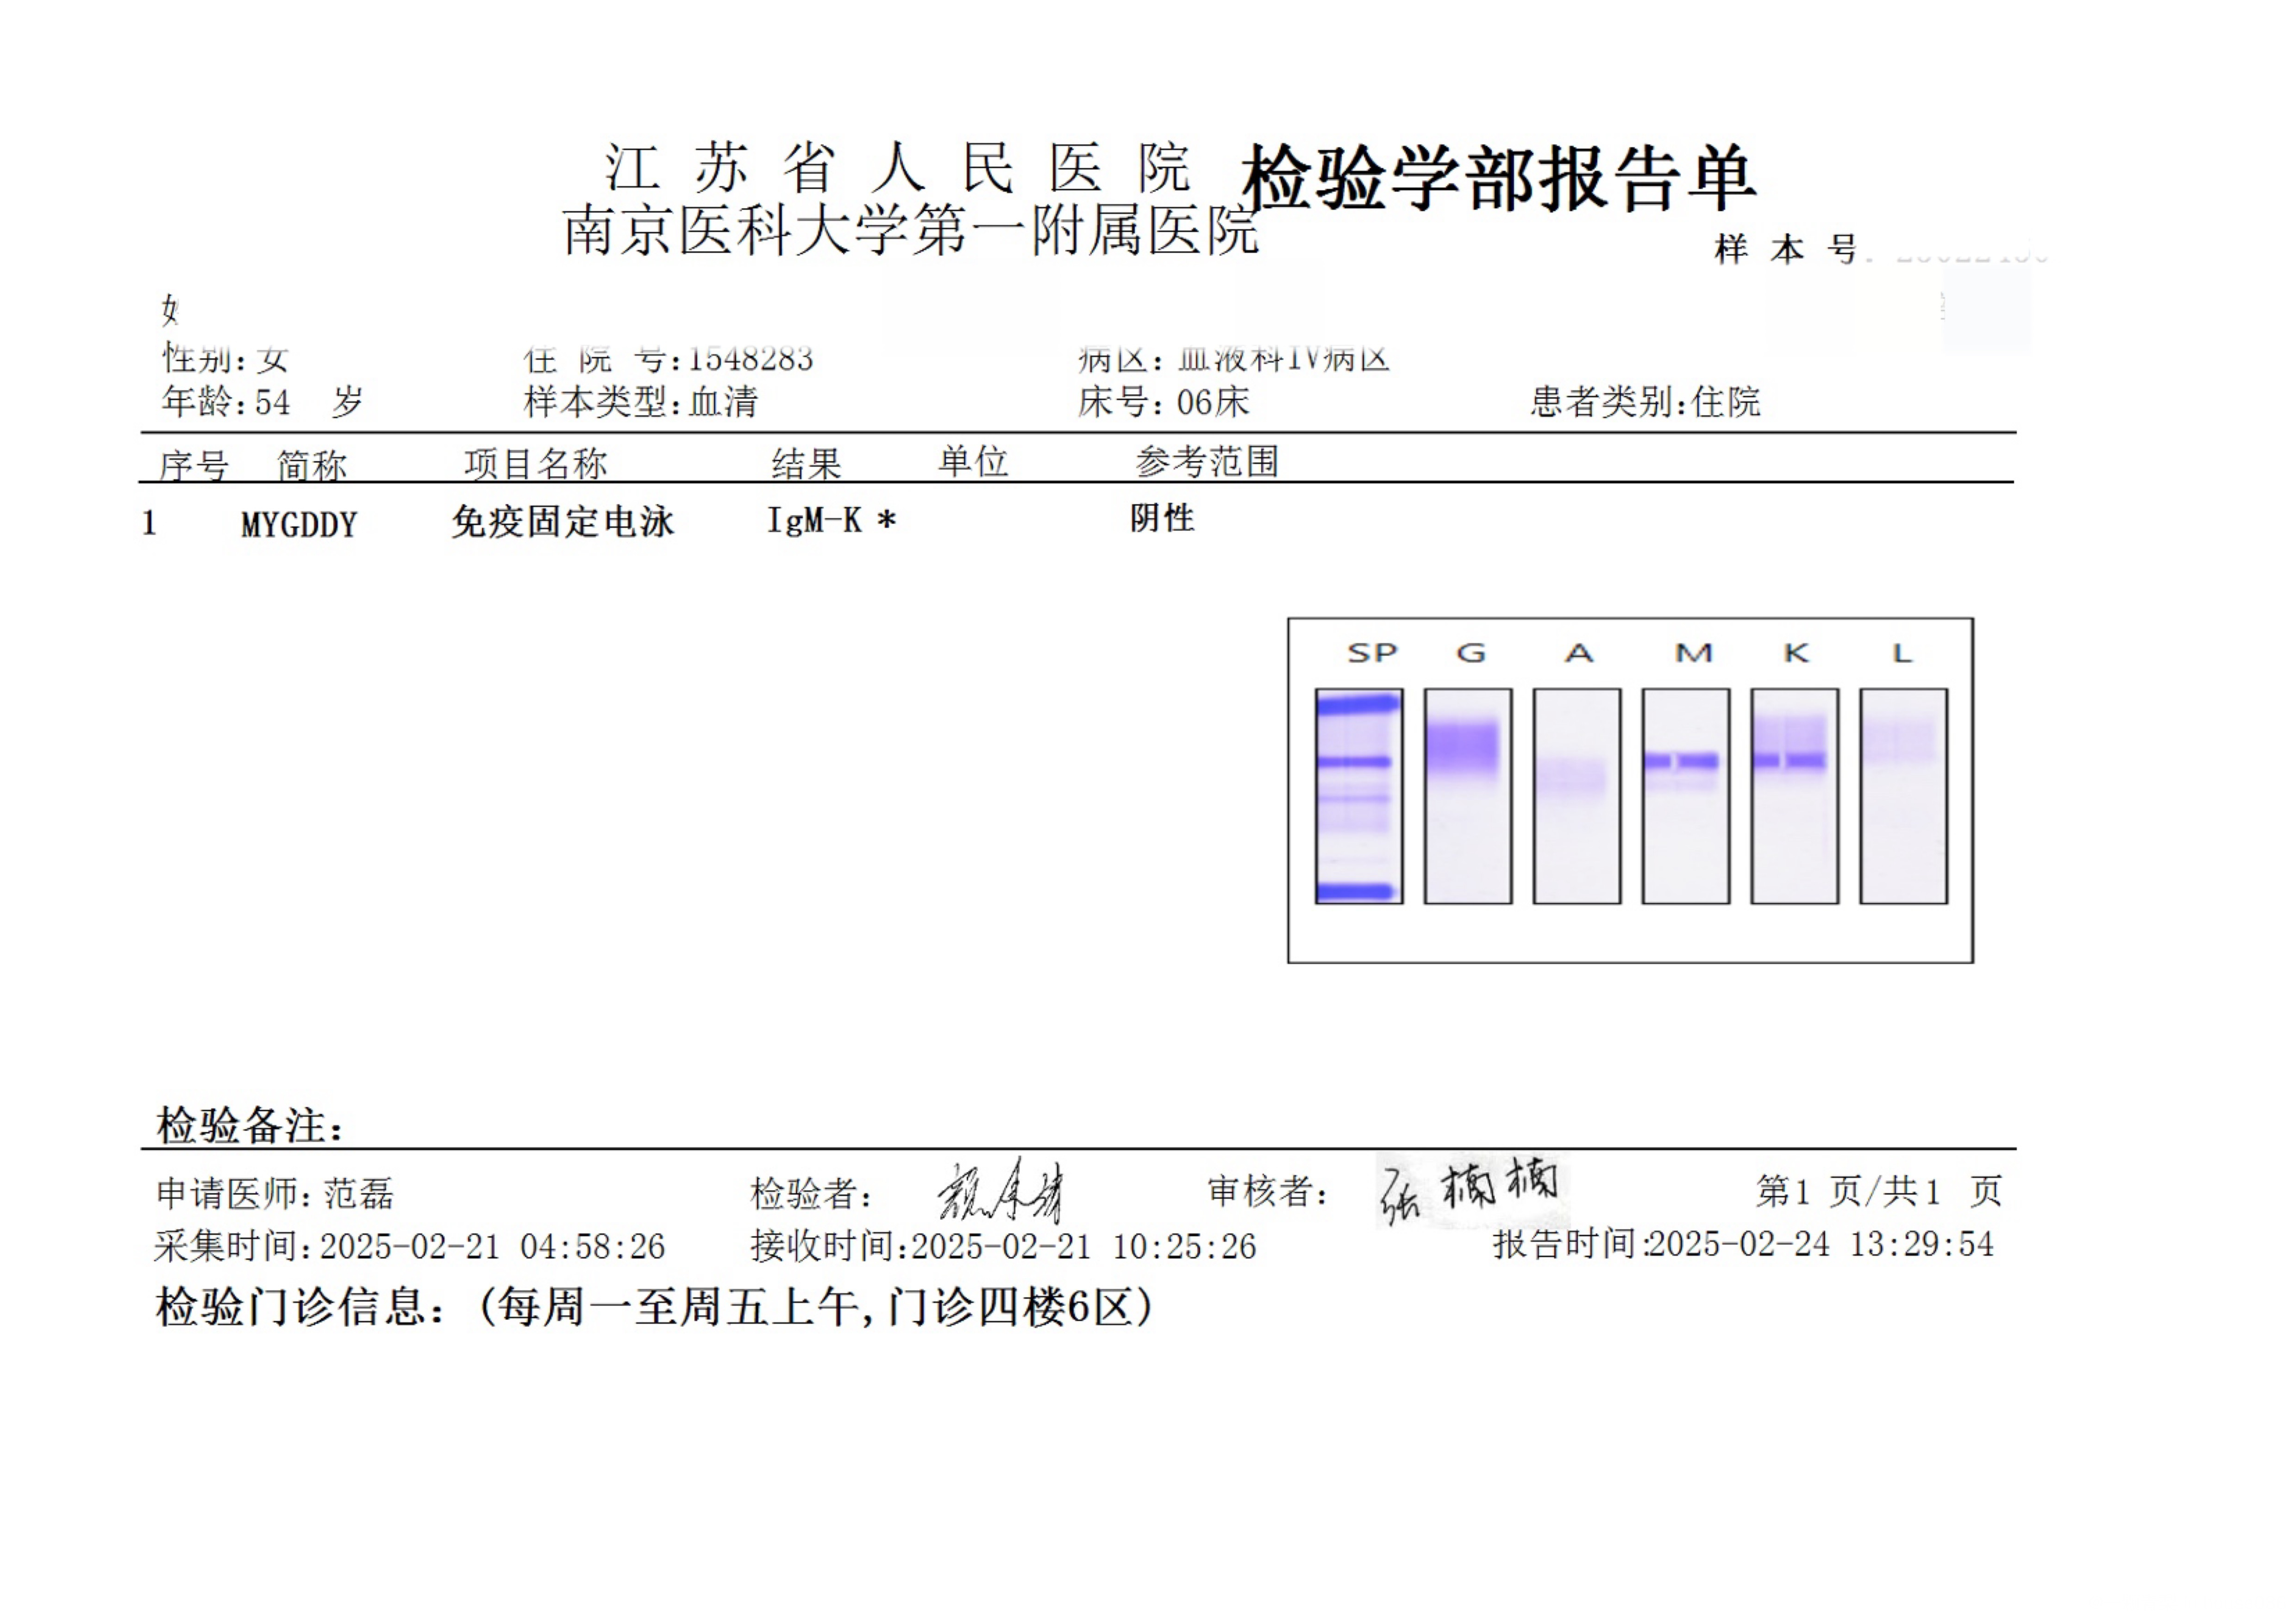Click 南京医科大学第一附属医院 subtitle
The image size is (2296, 1621).
point(910,231)
